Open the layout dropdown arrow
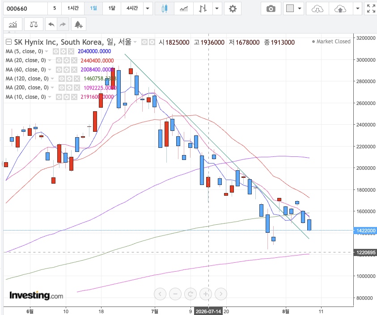The width and height of the screenshot is (377, 315). click(300, 8)
